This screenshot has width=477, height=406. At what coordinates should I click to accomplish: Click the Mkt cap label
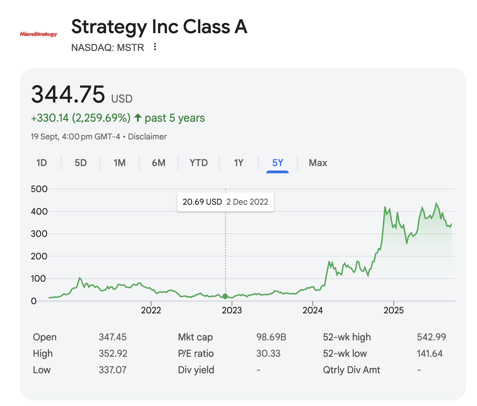(x=195, y=337)
